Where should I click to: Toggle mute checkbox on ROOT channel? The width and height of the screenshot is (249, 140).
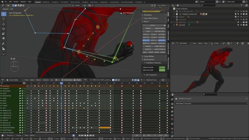click(23, 93)
